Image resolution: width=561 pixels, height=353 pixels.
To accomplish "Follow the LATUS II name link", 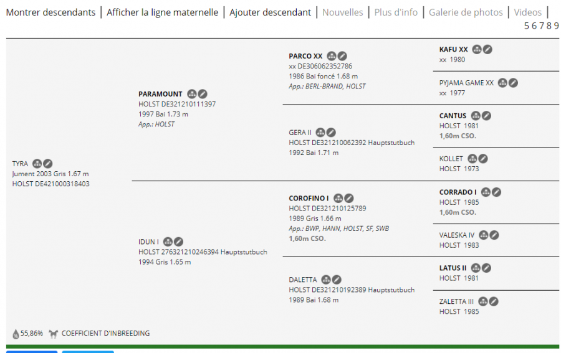I will 453,268.
